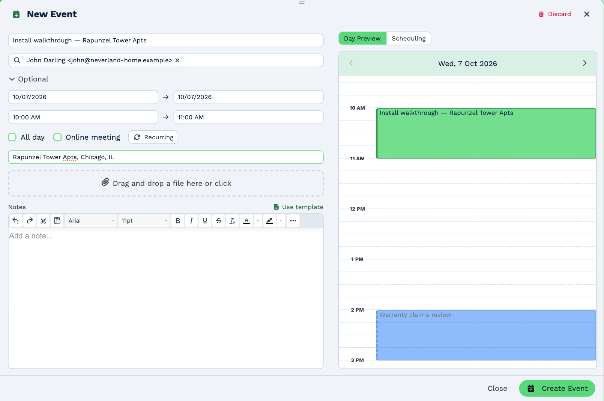The width and height of the screenshot is (604, 401).
Task: Click the end date field
Action: click(248, 97)
